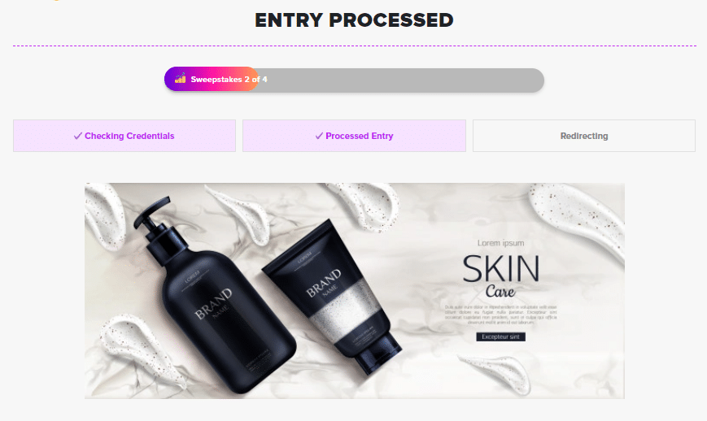The width and height of the screenshot is (707, 421).
Task: Click the BRAND NAME label on pump bottle
Action: point(214,305)
